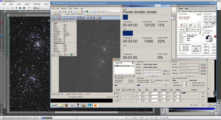Click the red stop icon above image viewer

[x=59, y=18]
